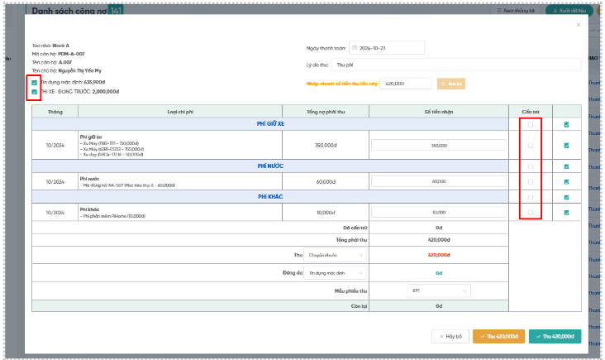Click the '60,000đ' total debt cell
The height and width of the screenshot is (360, 605).
[326, 181]
